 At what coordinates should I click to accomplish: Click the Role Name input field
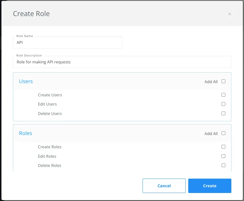click(x=67, y=42)
